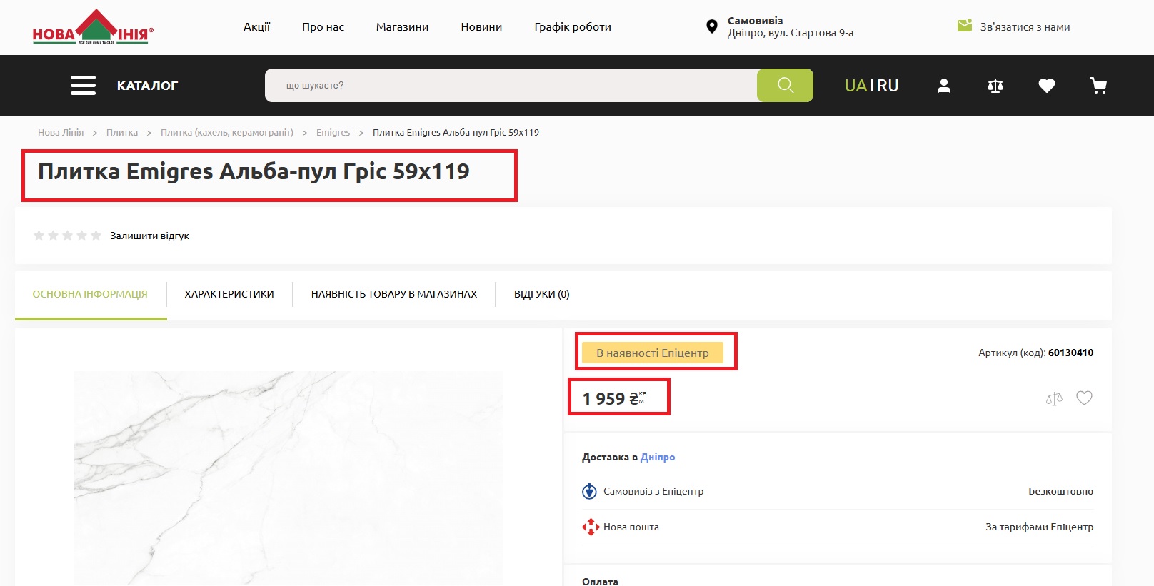Screen dimensions: 1154x586
Task: Open the marble tile product image
Action: click(288, 478)
